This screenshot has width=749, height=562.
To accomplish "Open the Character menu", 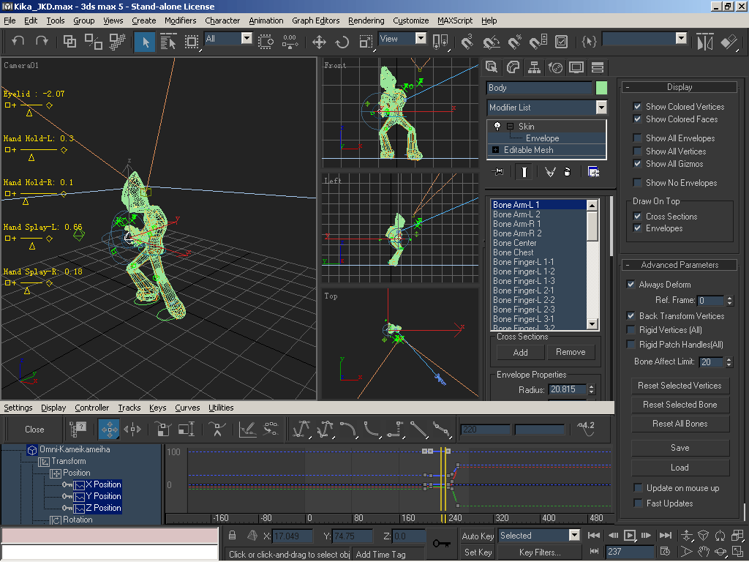I will click(x=222, y=20).
